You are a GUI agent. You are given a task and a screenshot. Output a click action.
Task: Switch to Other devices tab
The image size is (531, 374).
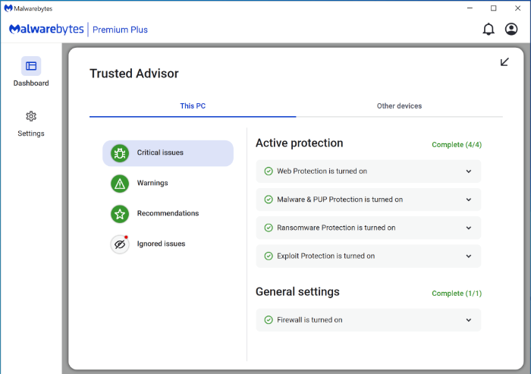(x=399, y=106)
